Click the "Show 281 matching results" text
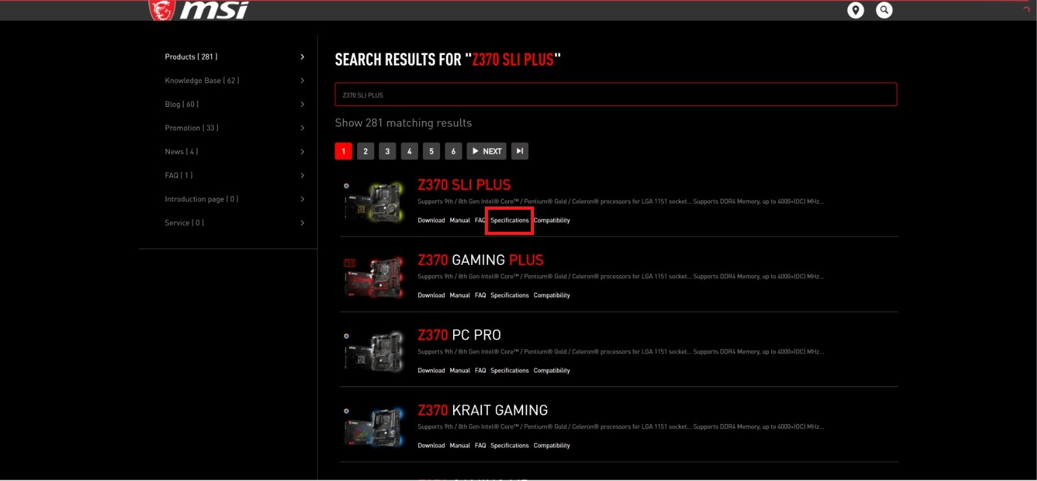The height and width of the screenshot is (481, 1037). click(403, 123)
